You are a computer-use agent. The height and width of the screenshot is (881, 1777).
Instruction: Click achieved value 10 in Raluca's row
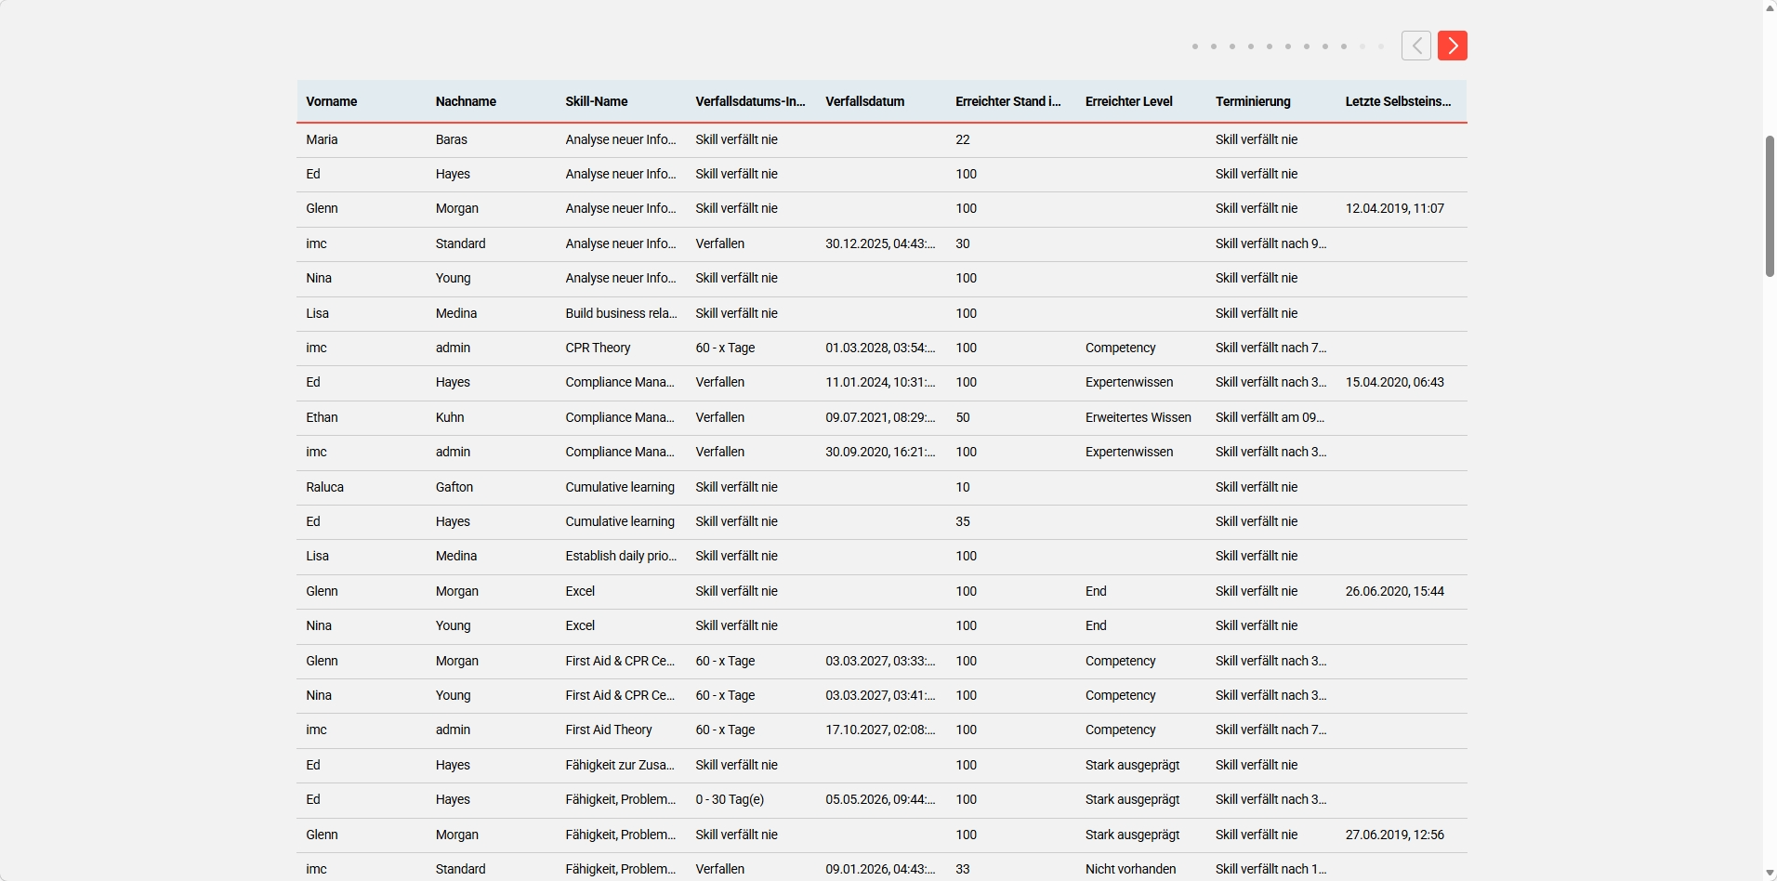963,487
